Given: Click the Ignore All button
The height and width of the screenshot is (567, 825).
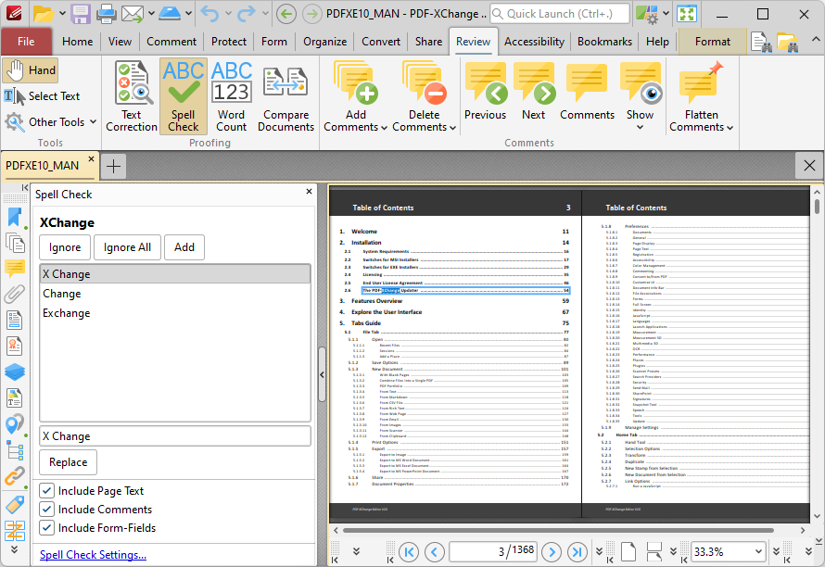Looking at the screenshot, I should [127, 247].
